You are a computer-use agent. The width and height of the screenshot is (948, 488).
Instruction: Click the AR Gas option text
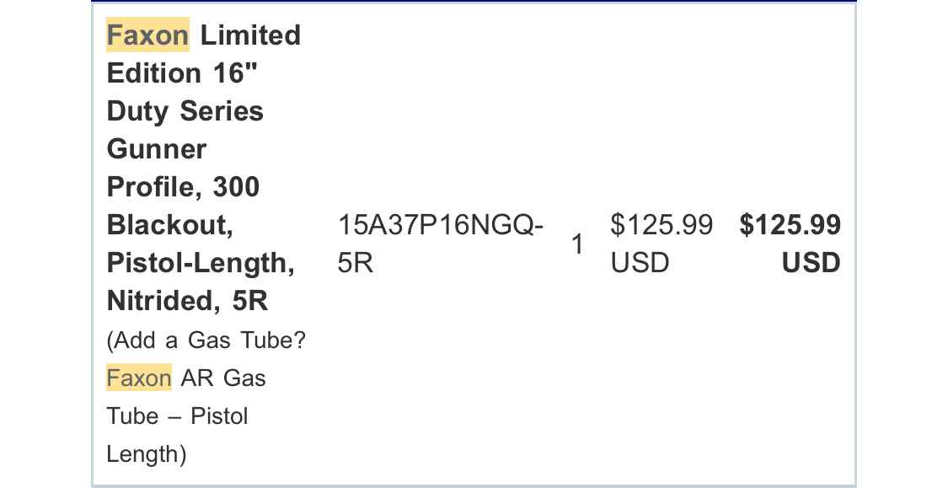click(x=223, y=378)
